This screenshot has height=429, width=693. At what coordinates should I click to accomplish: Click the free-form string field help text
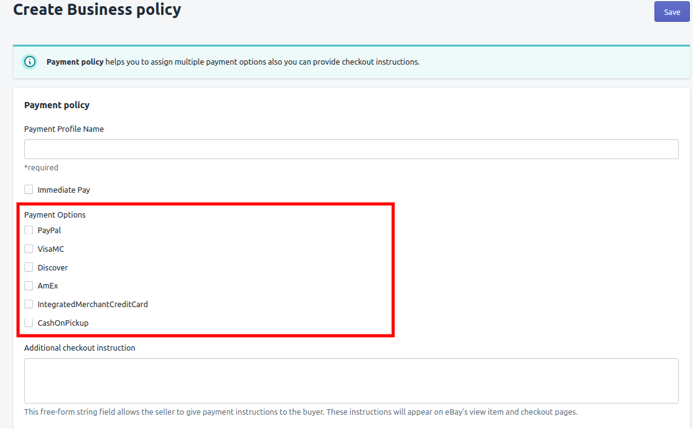[x=300, y=412]
